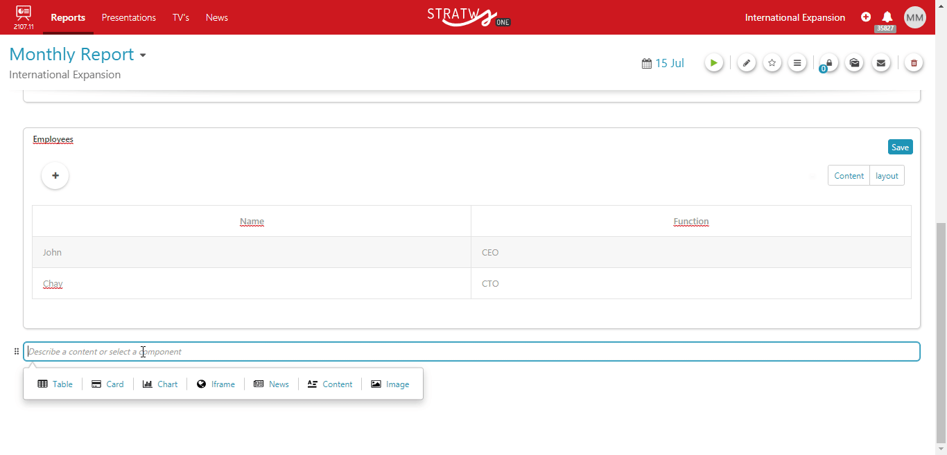
Task: Focus the Describe a content input field
Action: 471,352
